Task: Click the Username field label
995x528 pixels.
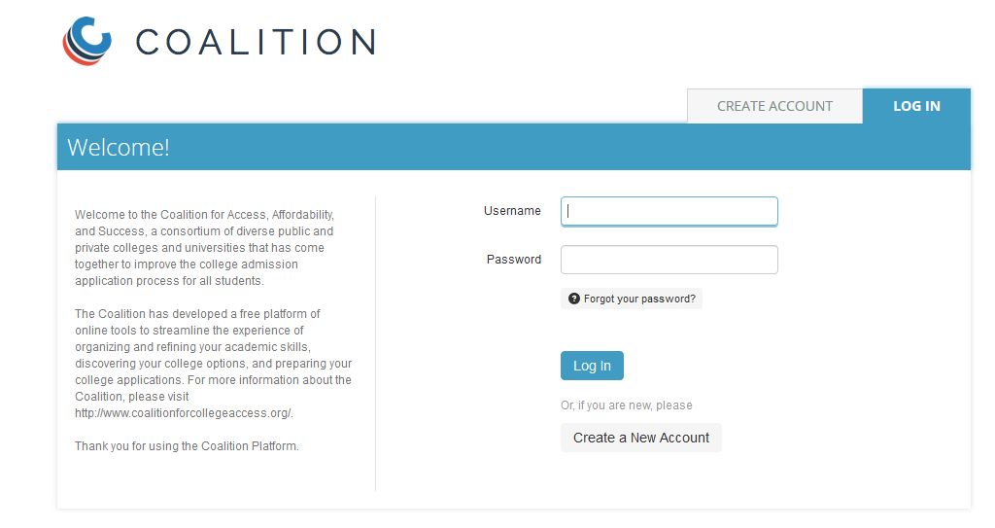Action: [x=512, y=211]
